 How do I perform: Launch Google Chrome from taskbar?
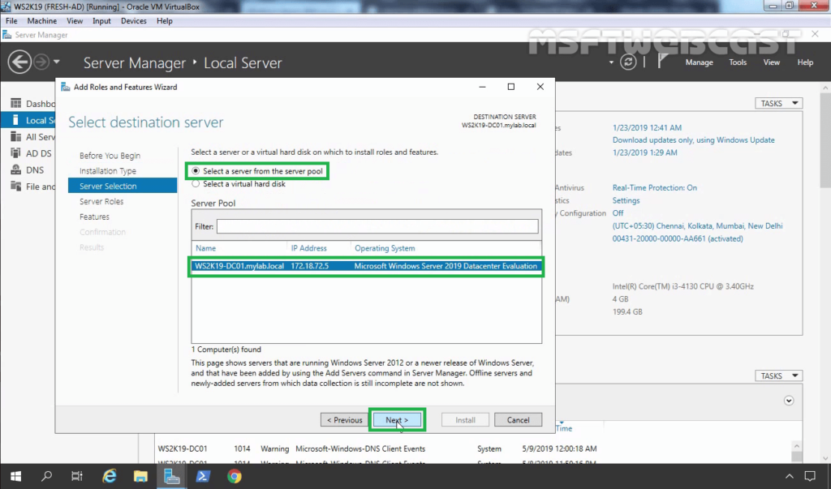(235, 476)
